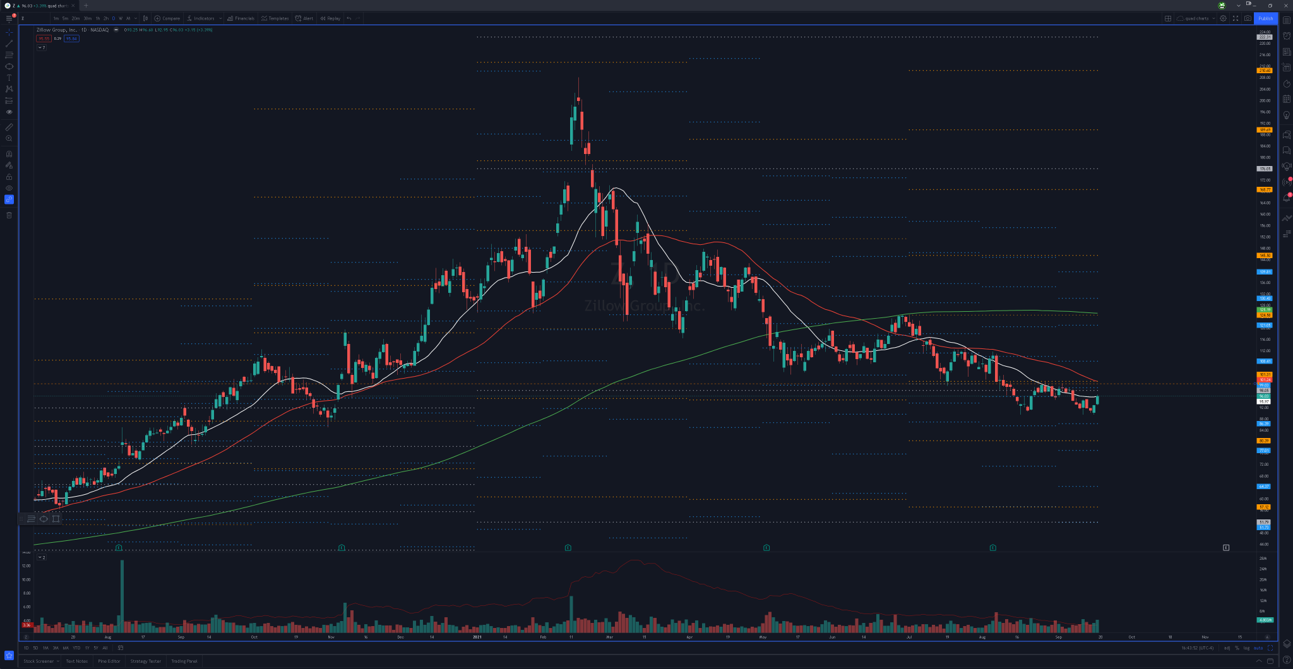Viewport: 1293px width, 669px height.
Task: Undo the last chart action
Action: click(x=349, y=18)
